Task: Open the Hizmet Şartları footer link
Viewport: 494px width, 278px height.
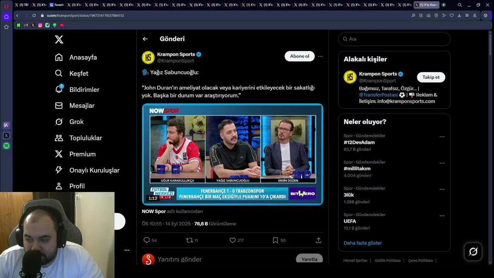Action: pos(355,261)
